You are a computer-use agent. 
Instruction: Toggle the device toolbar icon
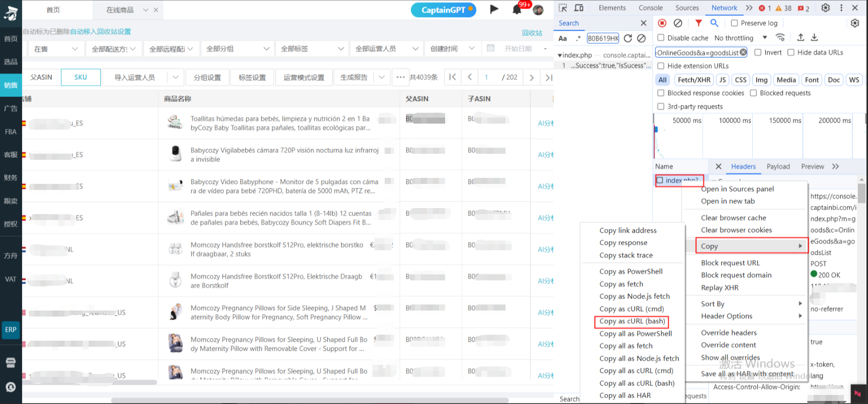pos(579,8)
